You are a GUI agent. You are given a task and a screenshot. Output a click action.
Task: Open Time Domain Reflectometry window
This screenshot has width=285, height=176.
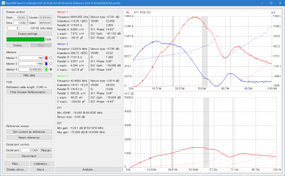[x=29, y=92]
